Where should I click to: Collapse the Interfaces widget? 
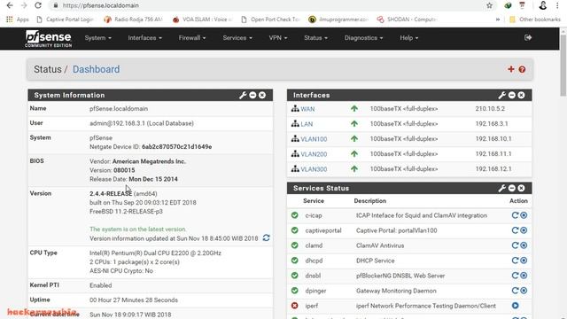point(512,95)
